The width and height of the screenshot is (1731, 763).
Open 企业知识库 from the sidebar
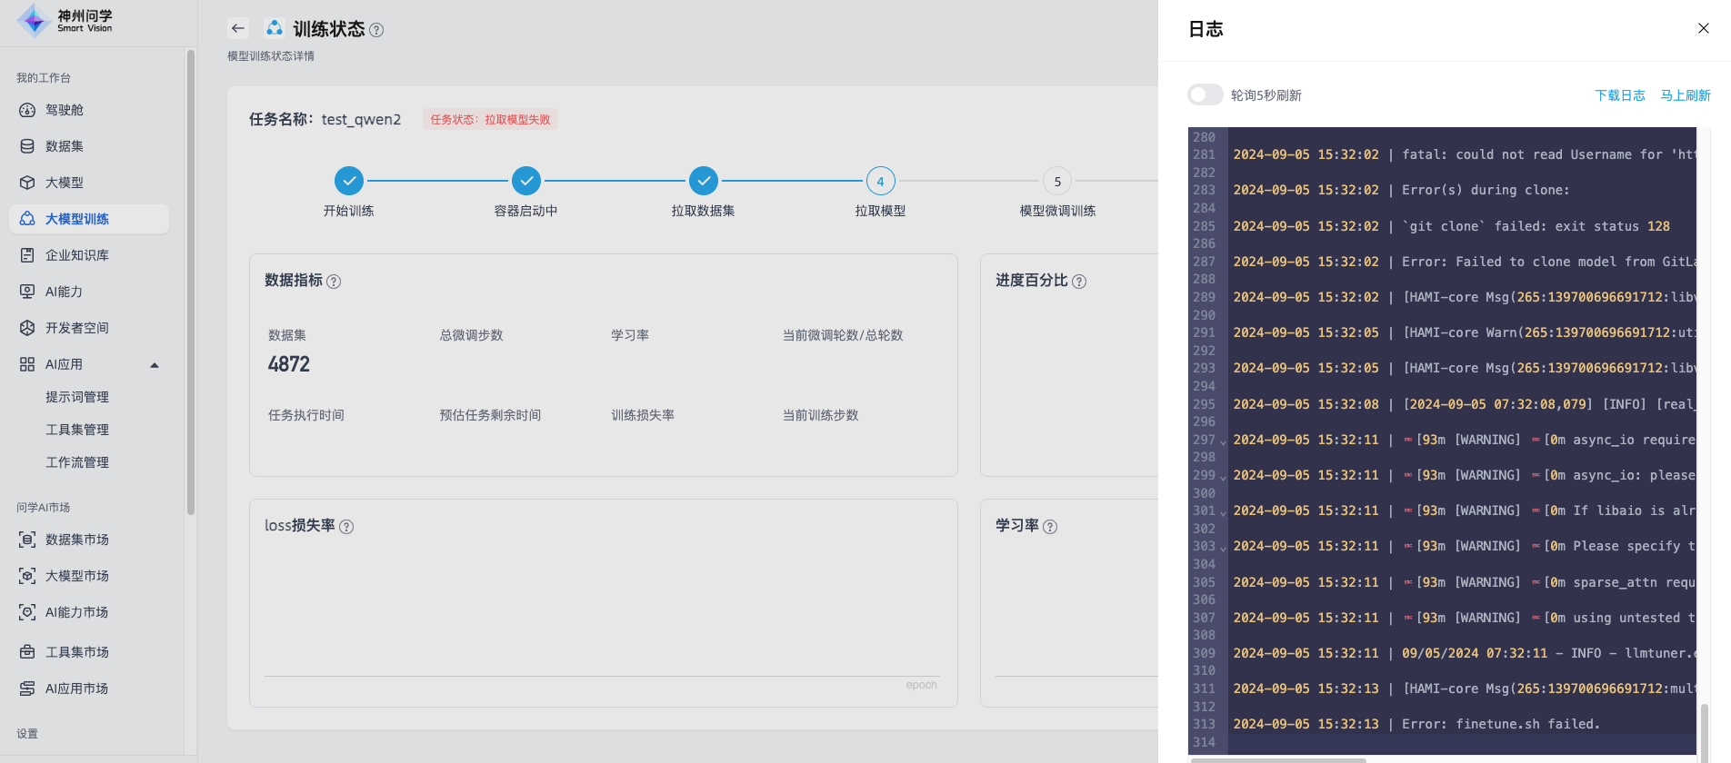[x=77, y=255]
